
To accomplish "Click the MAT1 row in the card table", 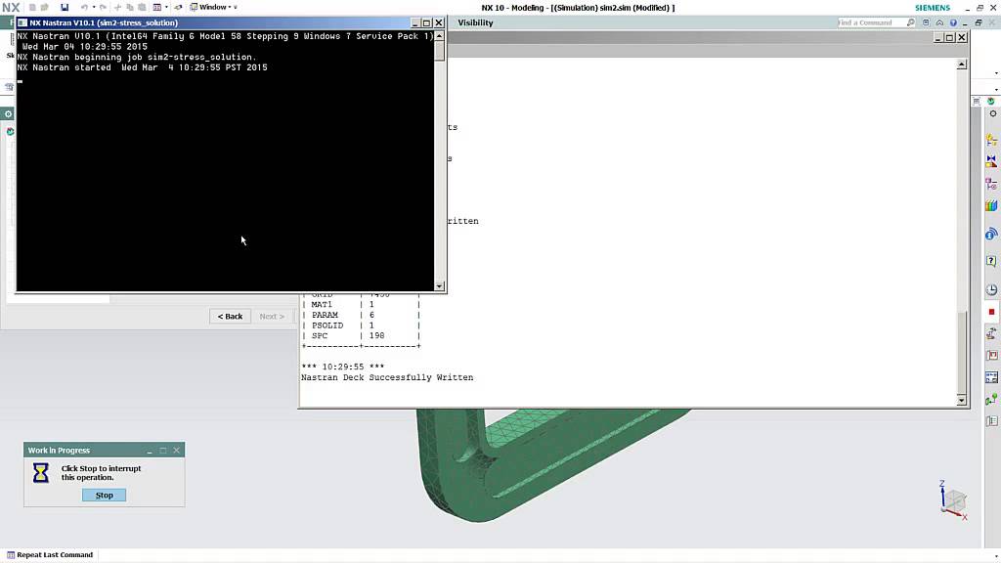I will pyautogui.click(x=361, y=305).
